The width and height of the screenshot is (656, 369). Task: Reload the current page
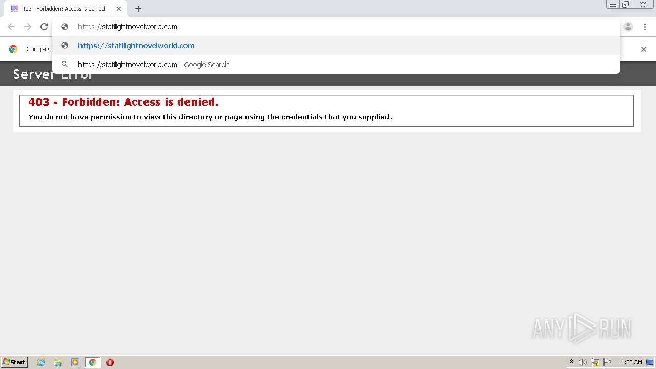click(44, 27)
